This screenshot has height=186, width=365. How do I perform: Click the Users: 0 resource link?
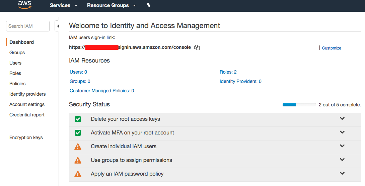pyautogui.click(x=78, y=72)
